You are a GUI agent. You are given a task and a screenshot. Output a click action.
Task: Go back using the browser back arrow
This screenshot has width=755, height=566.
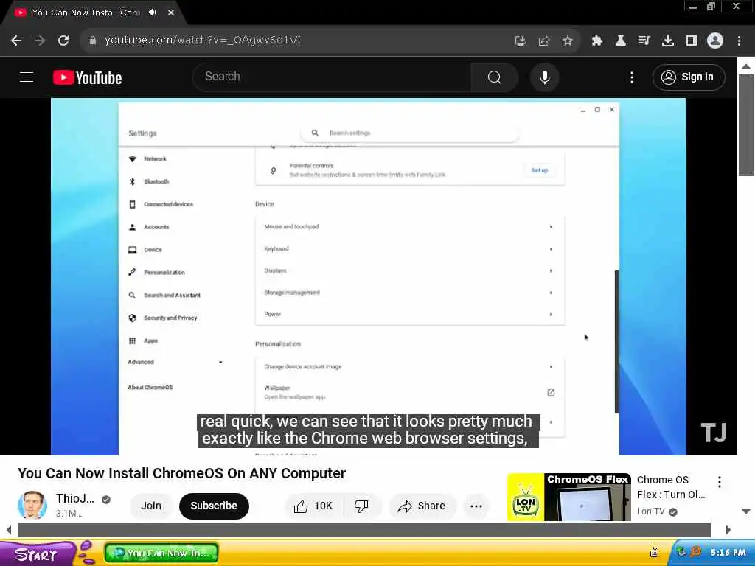tap(16, 41)
